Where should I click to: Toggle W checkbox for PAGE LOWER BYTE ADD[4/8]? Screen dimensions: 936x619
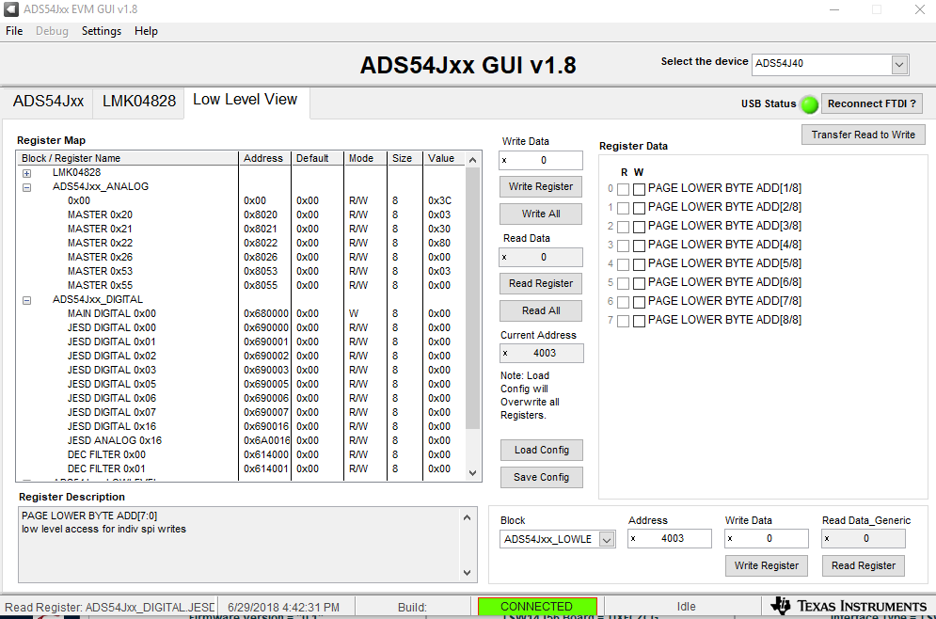639,246
